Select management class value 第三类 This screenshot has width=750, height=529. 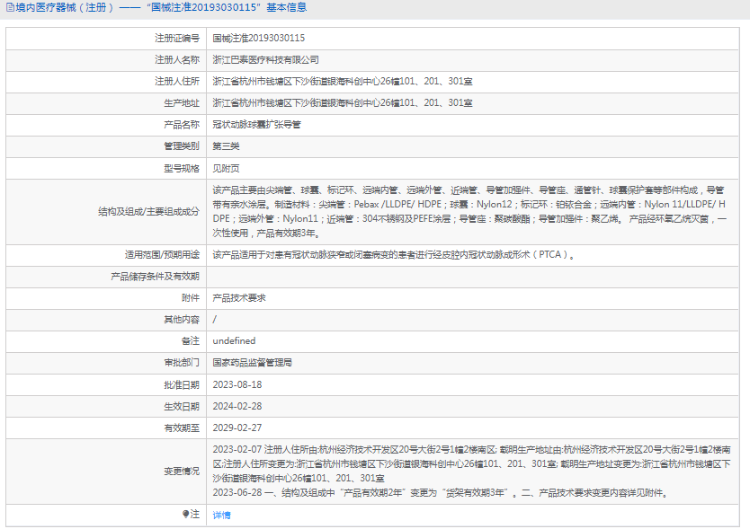click(226, 146)
